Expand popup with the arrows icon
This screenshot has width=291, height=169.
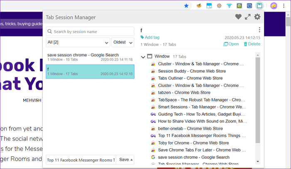248,17
